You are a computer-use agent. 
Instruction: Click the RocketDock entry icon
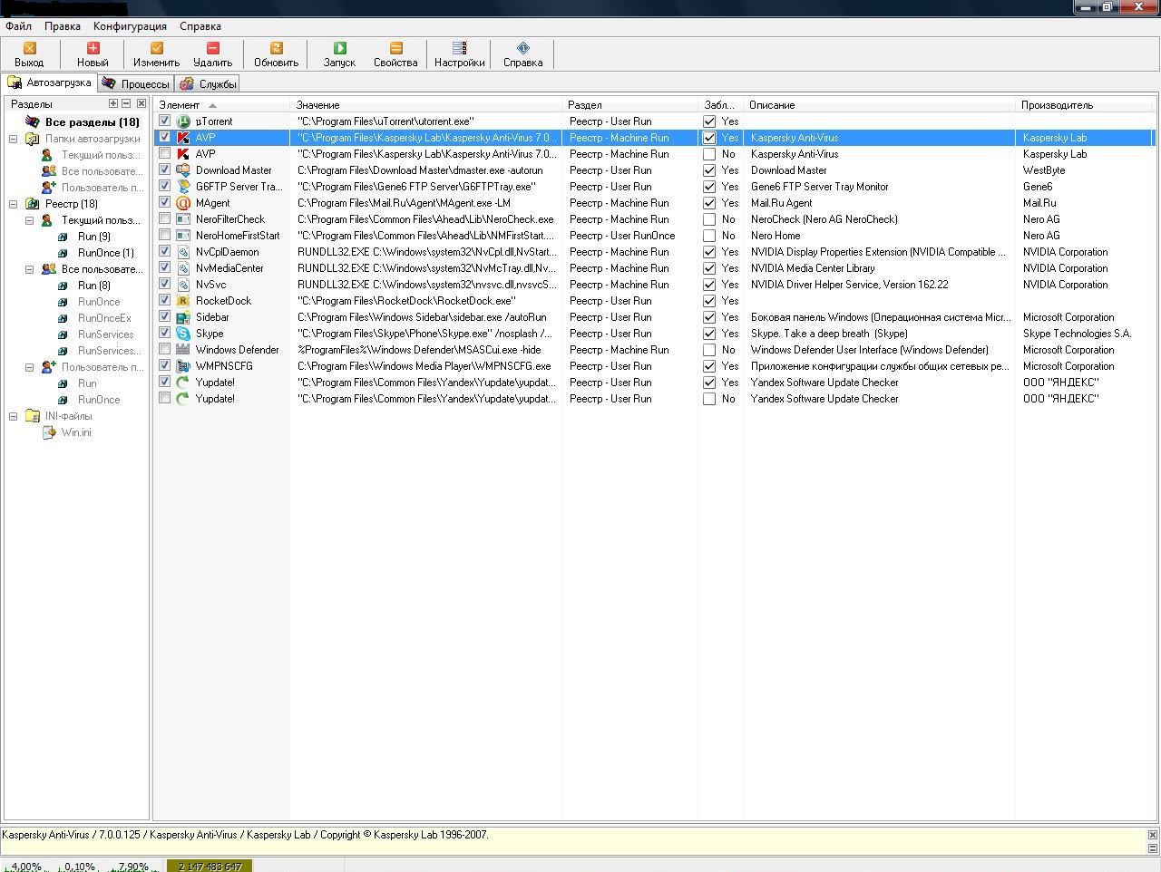tap(183, 301)
